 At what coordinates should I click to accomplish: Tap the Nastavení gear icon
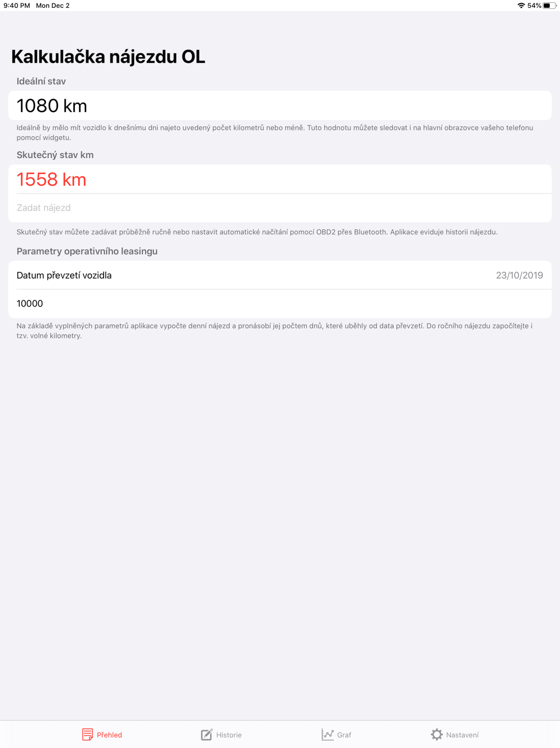(x=437, y=735)
